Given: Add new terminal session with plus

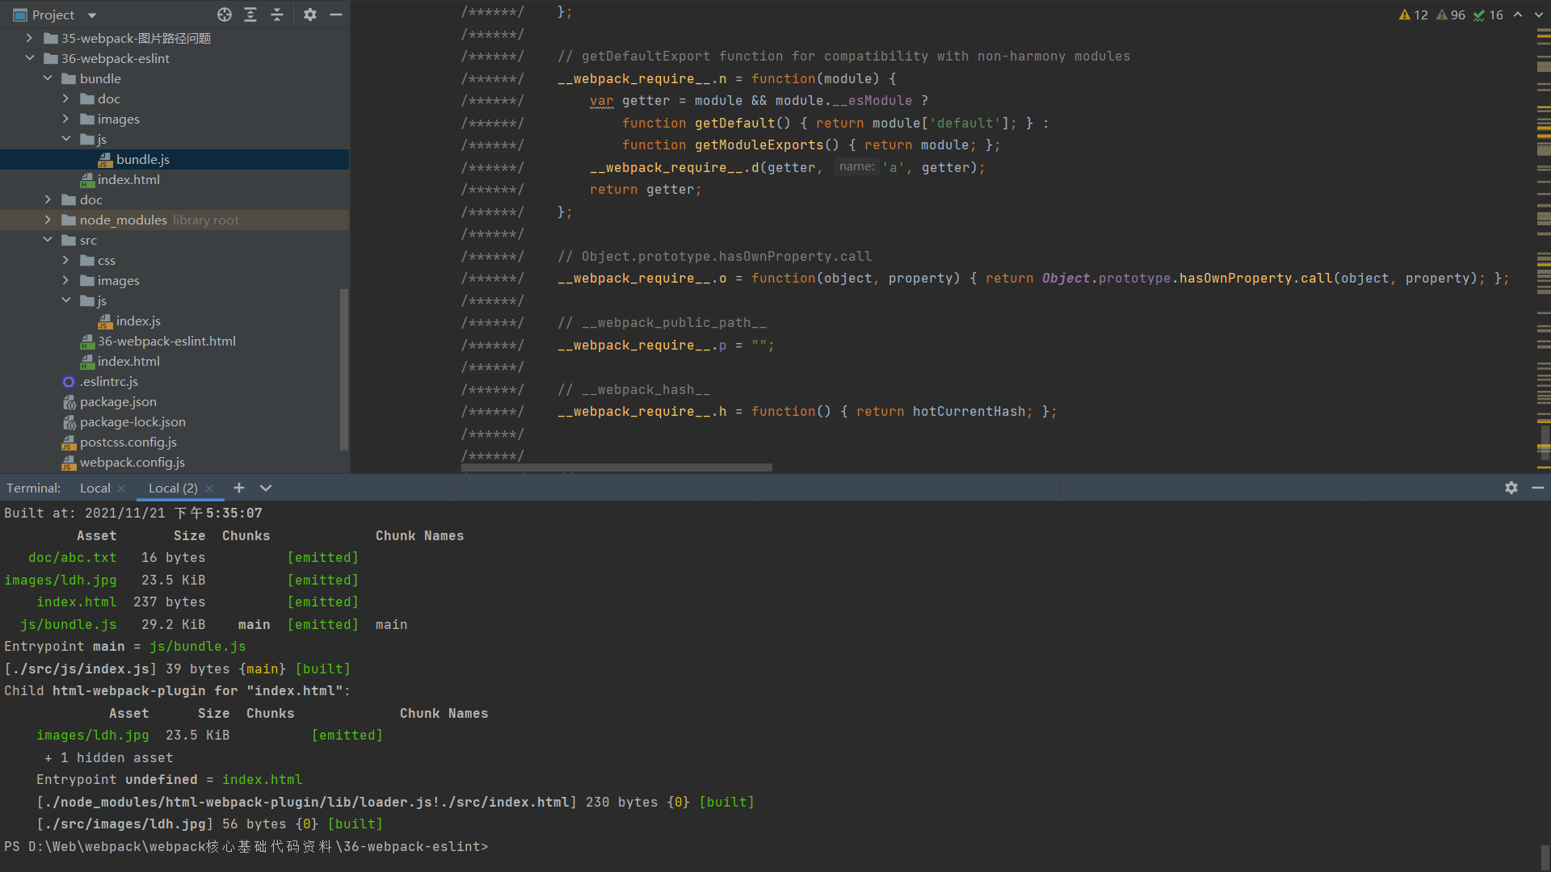Looking at the screenshot, I should [239, 488].
